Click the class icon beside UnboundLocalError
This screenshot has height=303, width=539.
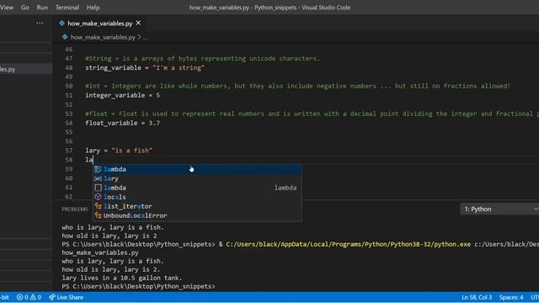coord(98,215)
